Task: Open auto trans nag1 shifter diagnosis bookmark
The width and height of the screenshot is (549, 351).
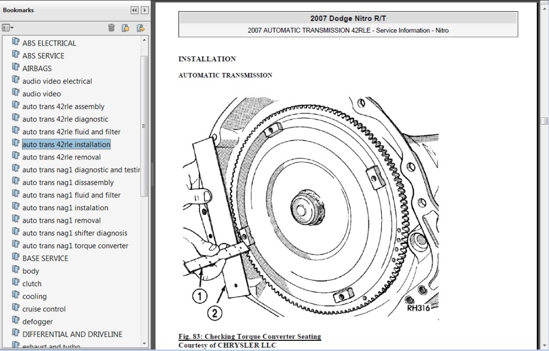Action: (75, 233)
